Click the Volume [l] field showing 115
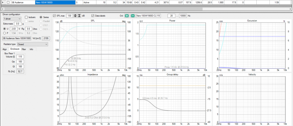The image size is (293, 126). click(20, 57)
